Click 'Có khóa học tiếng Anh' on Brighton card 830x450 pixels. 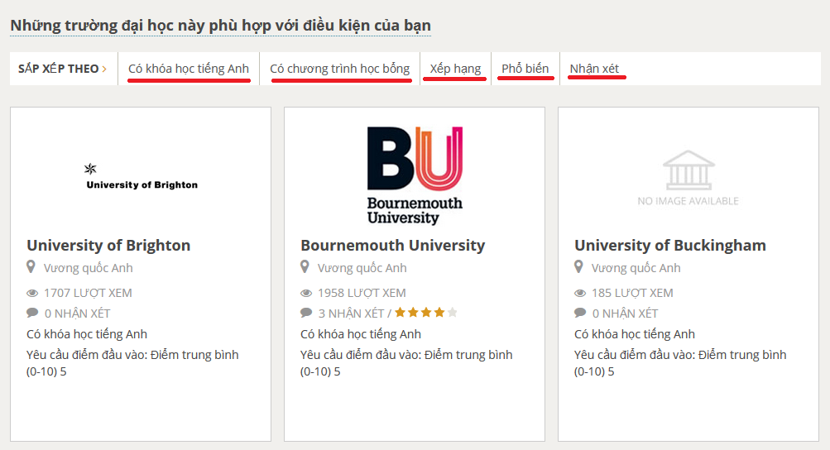pos(87,334)
